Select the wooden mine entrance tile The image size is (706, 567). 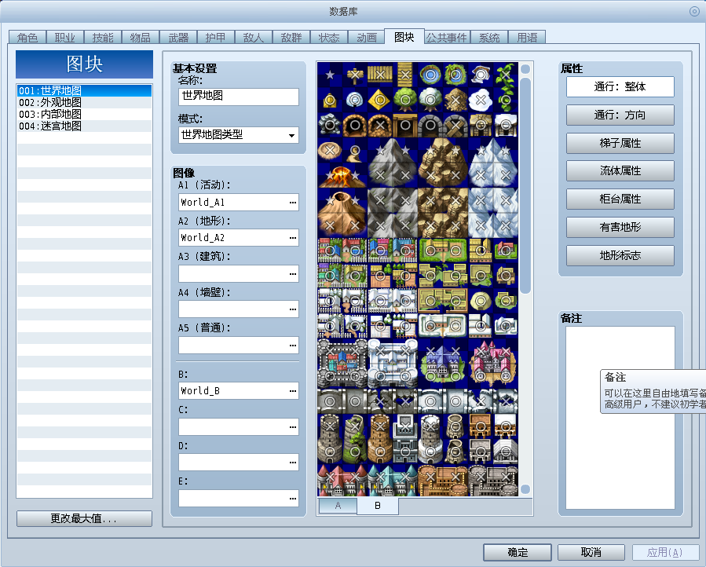405,125
